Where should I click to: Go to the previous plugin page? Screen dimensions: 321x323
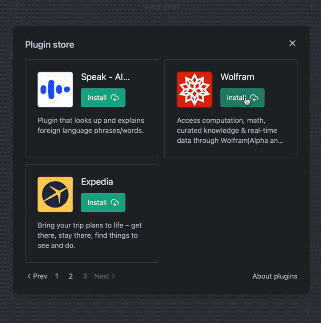pos(37,276)
